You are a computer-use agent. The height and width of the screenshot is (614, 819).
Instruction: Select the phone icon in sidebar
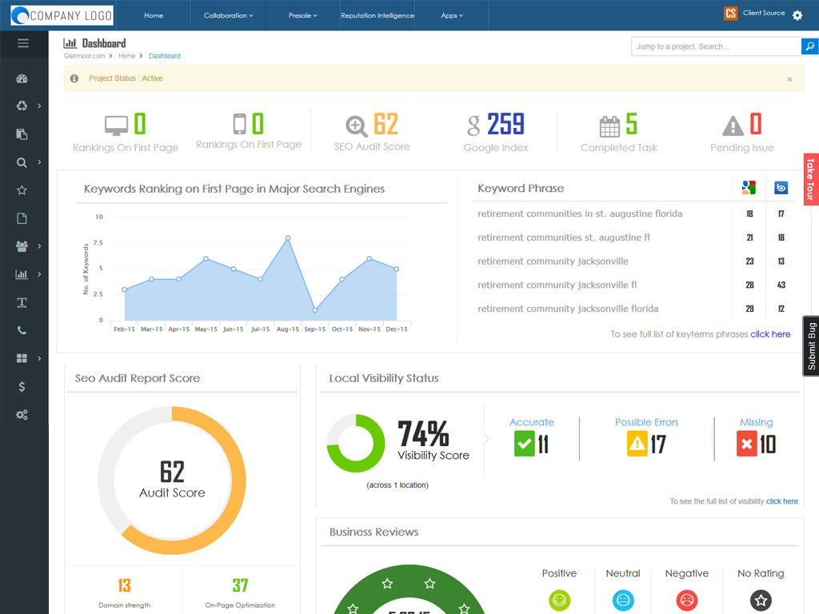coord(22,330)
